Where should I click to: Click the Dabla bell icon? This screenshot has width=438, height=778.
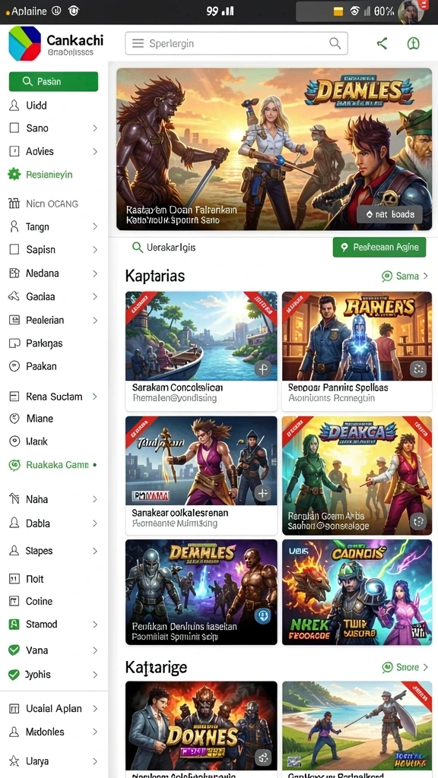tap(14, 523)
